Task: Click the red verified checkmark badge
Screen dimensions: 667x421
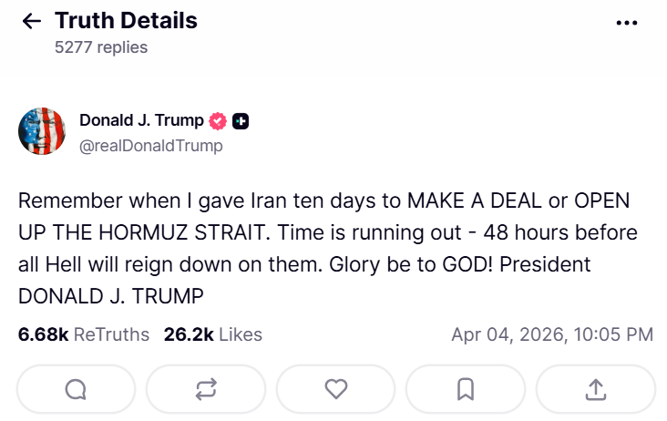Action: point(218,120)
